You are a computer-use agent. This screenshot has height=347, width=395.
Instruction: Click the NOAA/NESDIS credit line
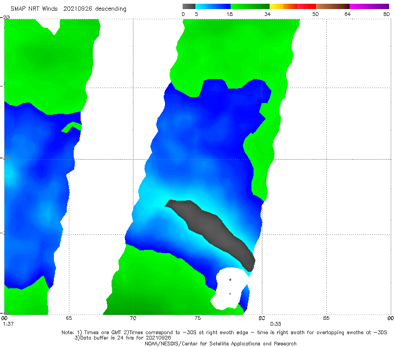point(220,344)
